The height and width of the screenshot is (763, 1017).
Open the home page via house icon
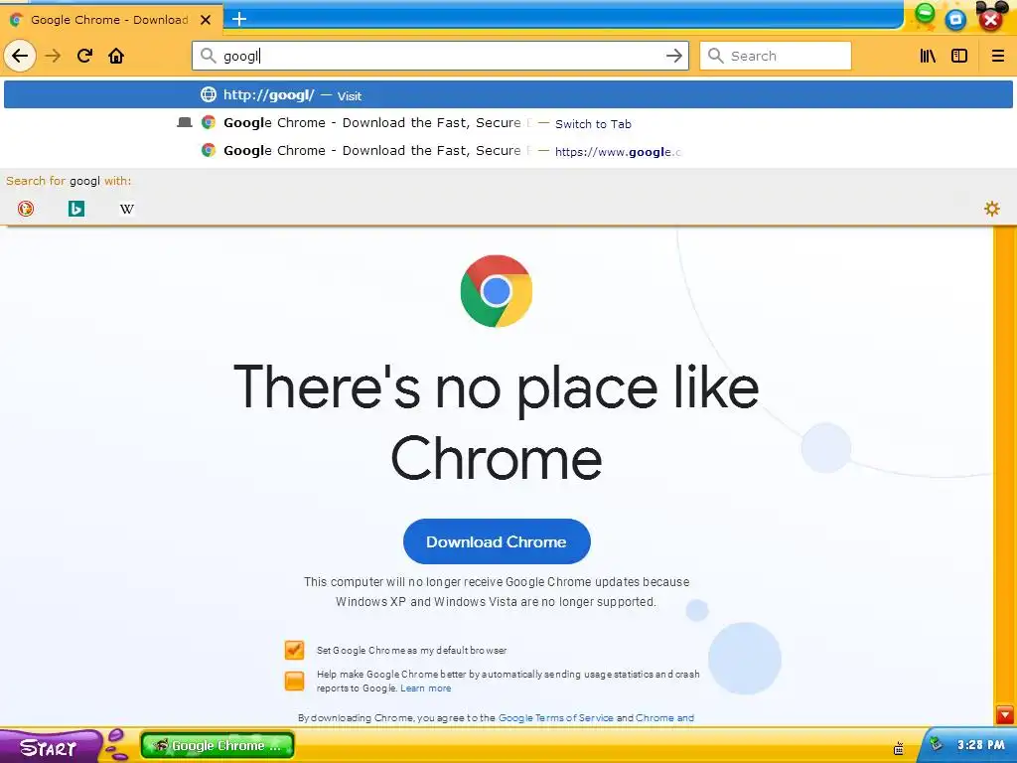(x=116, y=56)
